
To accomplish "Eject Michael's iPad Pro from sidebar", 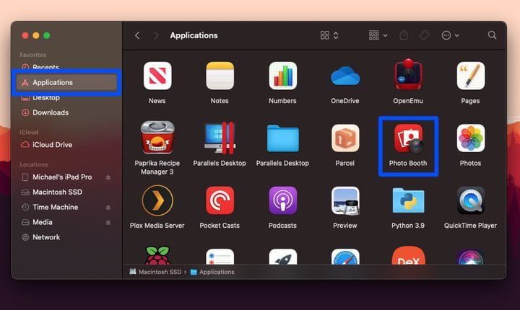I will point(108,177).
